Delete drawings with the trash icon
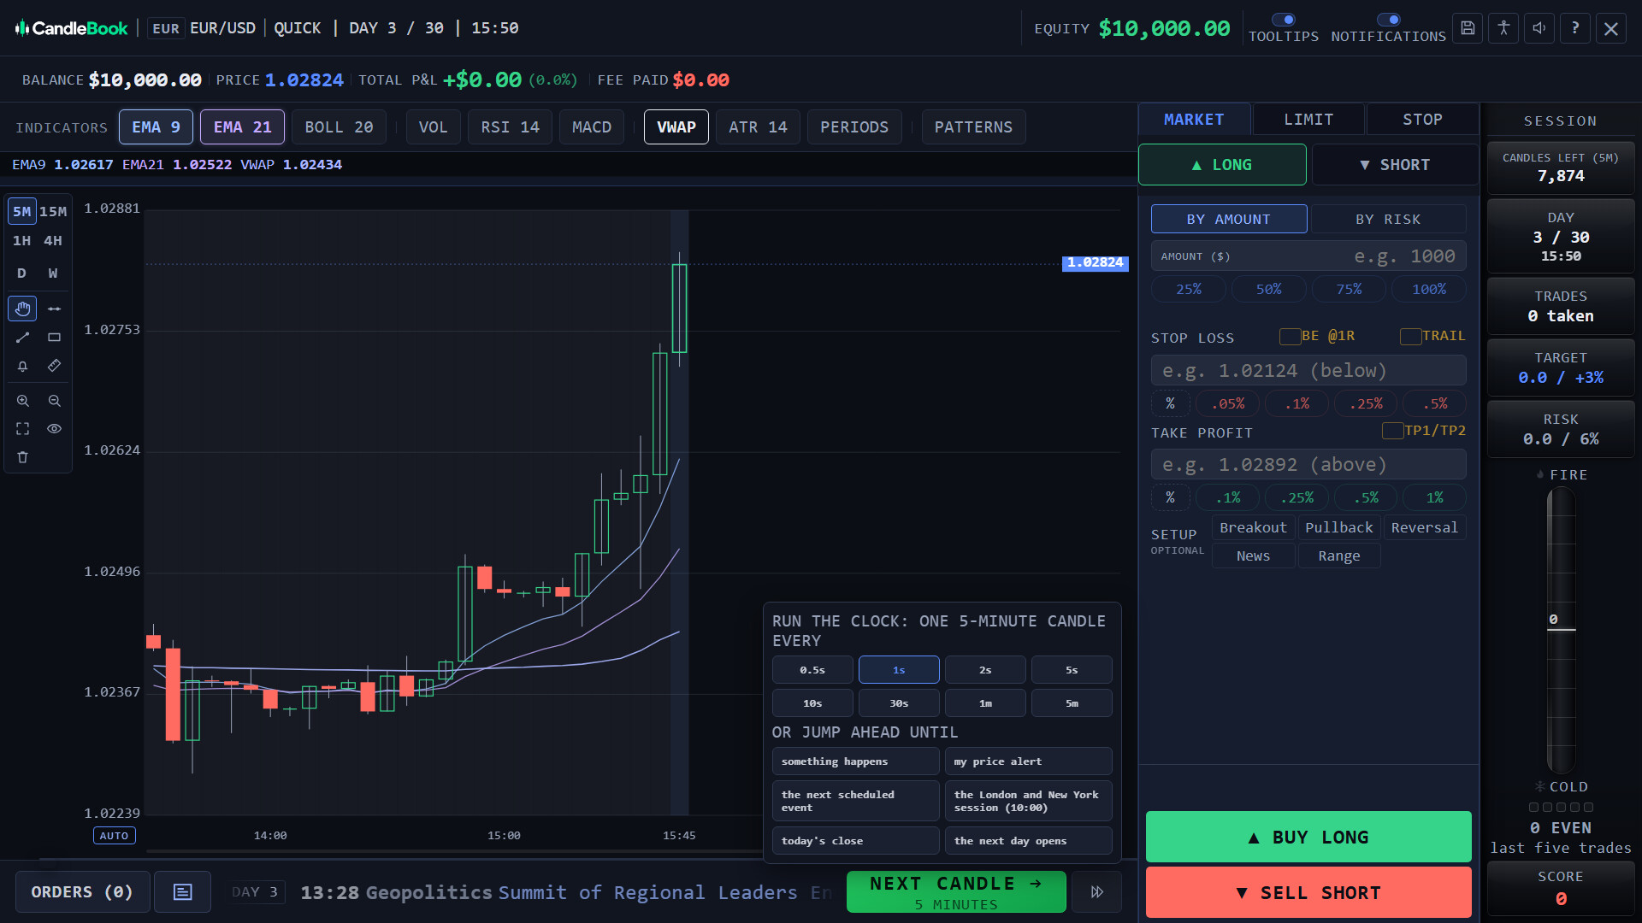This screenshot has height=923, width=1642. 22,457
